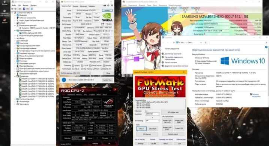Click Back arrow in Device Manager toolbar
This screenshot has width=269, height=146.
tap(12, 9)
